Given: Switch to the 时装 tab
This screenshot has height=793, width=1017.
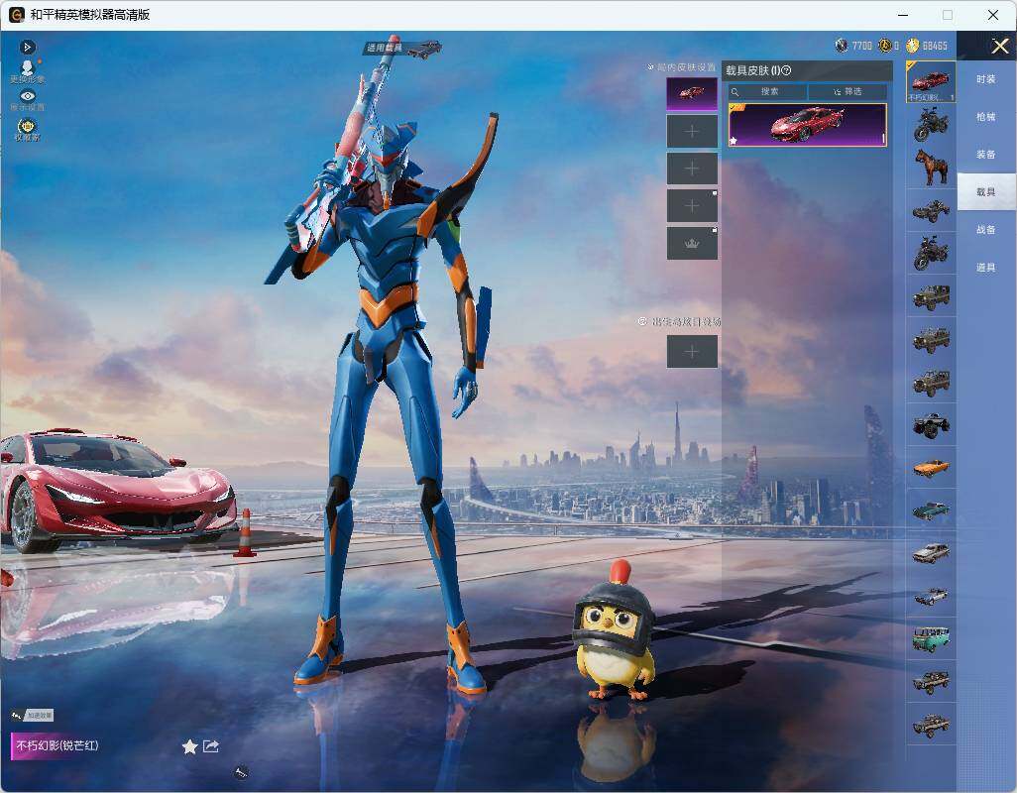Looking at the screenshot, I should 986,79.
